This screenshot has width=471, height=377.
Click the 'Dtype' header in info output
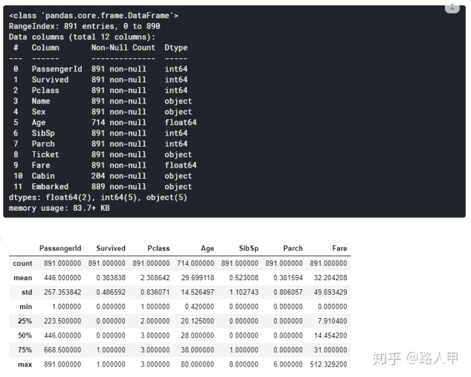click(x=176, y=48)
